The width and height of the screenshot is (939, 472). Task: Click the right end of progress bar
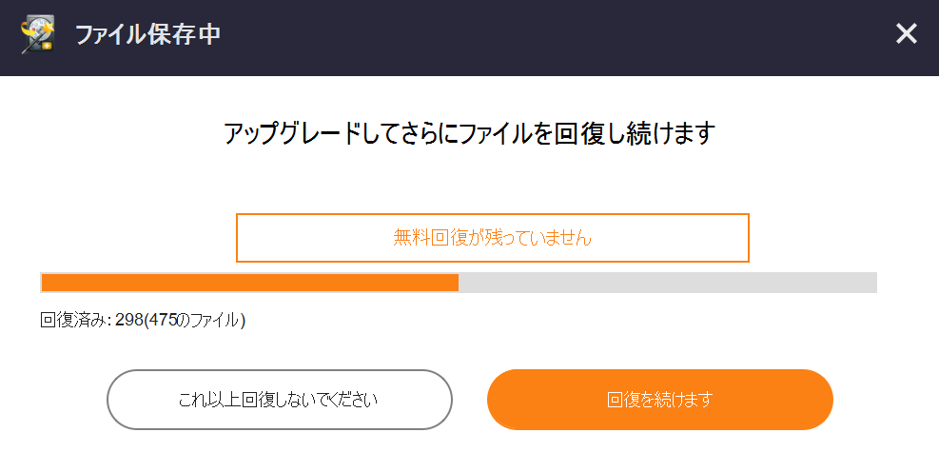(872, 283)
